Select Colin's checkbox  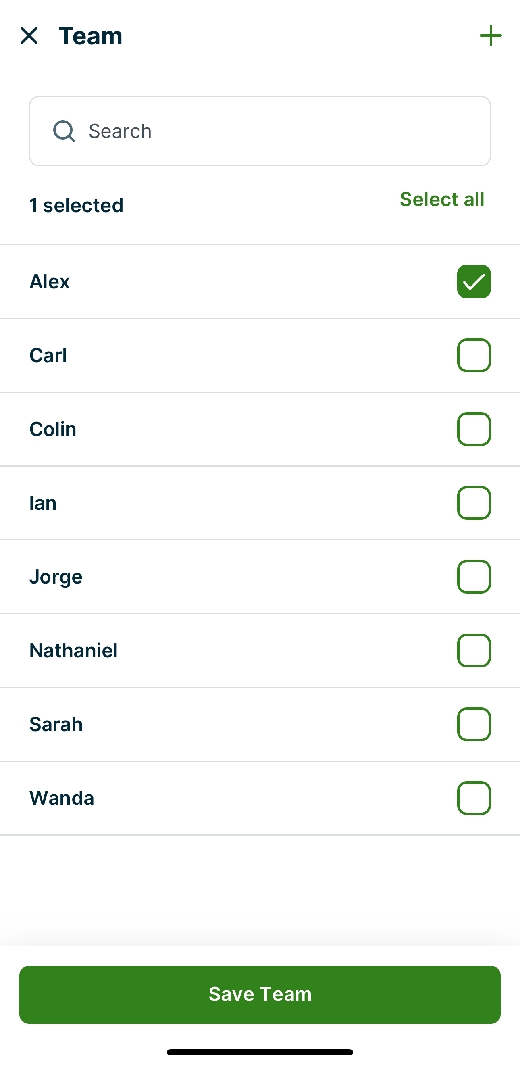pos(474,429)
